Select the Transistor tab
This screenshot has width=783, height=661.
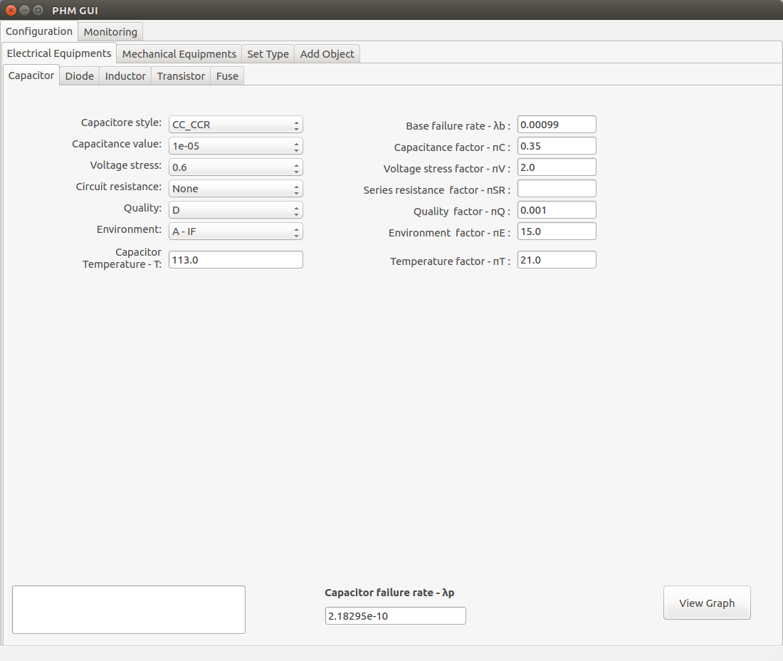[x=181, y=76]
